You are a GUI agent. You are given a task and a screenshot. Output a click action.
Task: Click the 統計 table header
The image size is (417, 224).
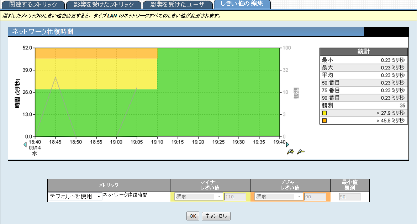click(364, 52)
